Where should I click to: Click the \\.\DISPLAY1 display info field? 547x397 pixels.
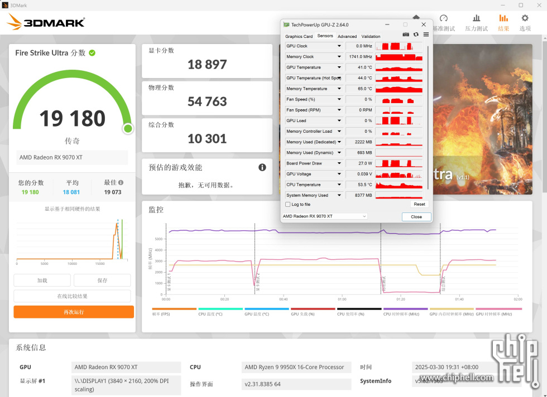click(126, 385)
